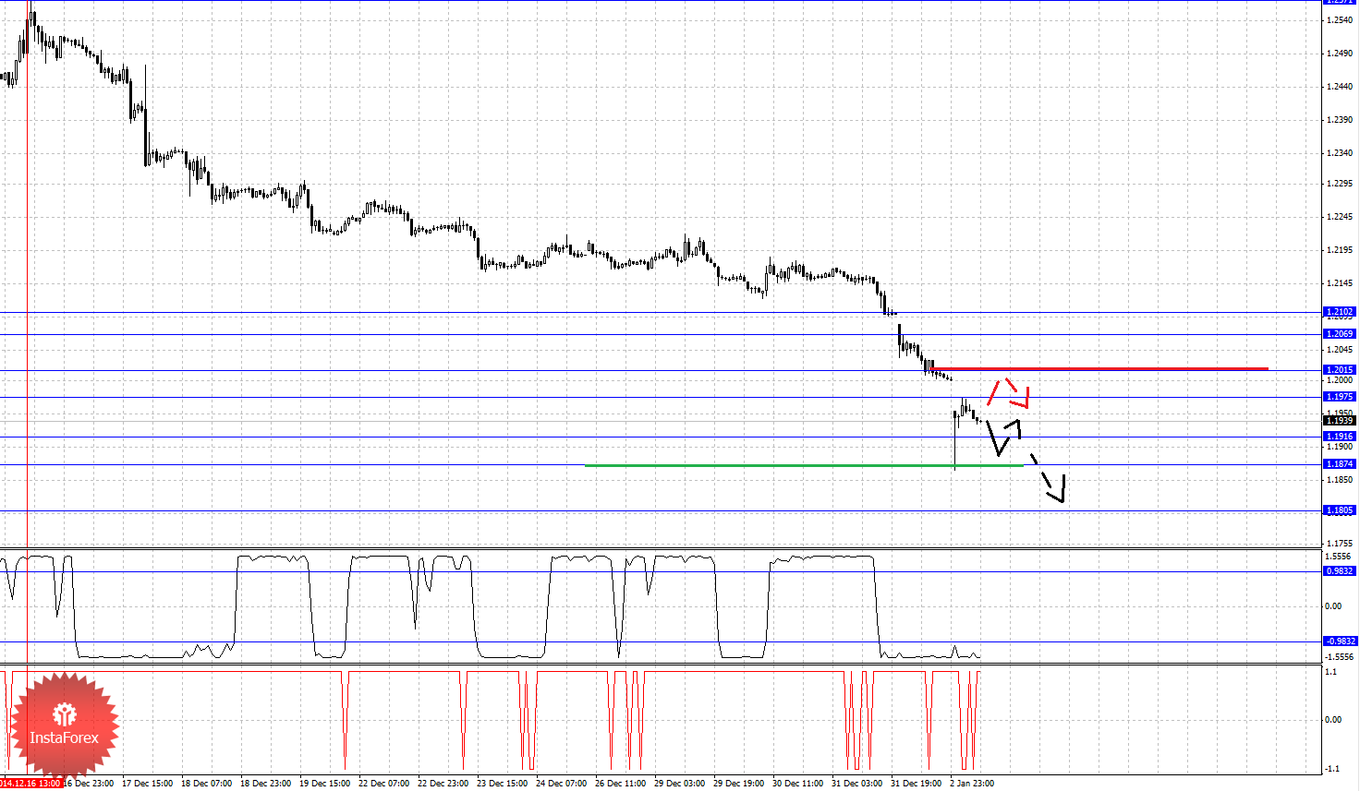1360x791 pixels.
Task: Click the 2 Jan 23:00 time label
Action: [973, 784]
